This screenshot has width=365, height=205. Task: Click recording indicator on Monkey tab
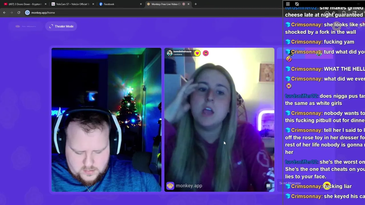(x=184, y=4)
